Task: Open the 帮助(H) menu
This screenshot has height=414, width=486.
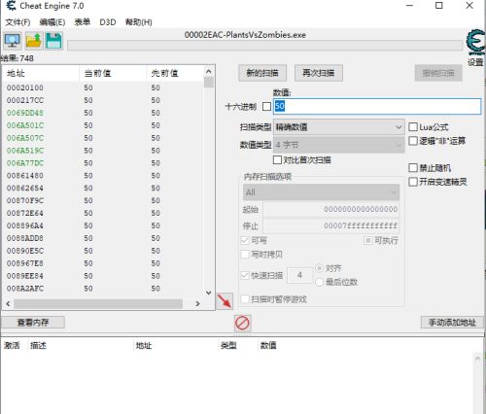Action: (139, 22)
